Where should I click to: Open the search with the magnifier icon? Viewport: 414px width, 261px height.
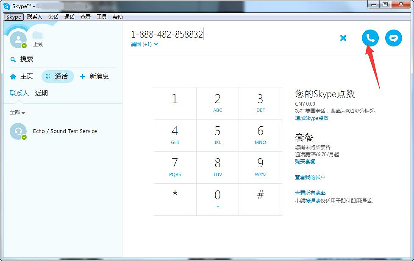click(x=13, y=59)
